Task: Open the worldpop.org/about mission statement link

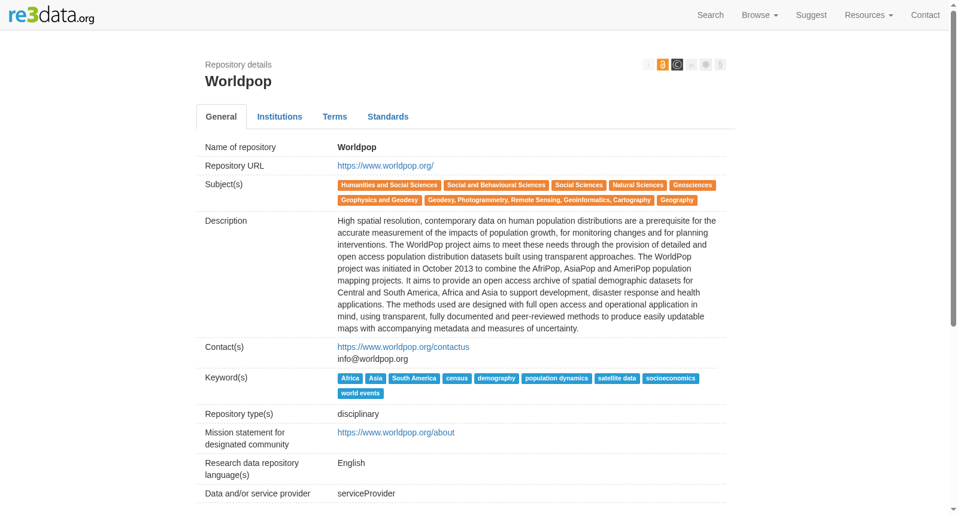Action: pos(396,432)
